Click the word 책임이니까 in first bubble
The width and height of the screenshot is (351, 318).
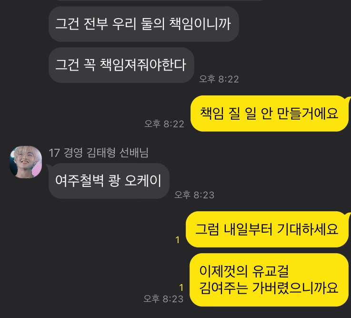(x=200, y=24)
